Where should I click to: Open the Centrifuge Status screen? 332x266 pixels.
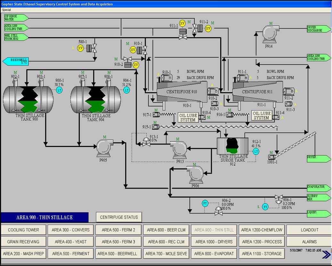coord(119,217)
